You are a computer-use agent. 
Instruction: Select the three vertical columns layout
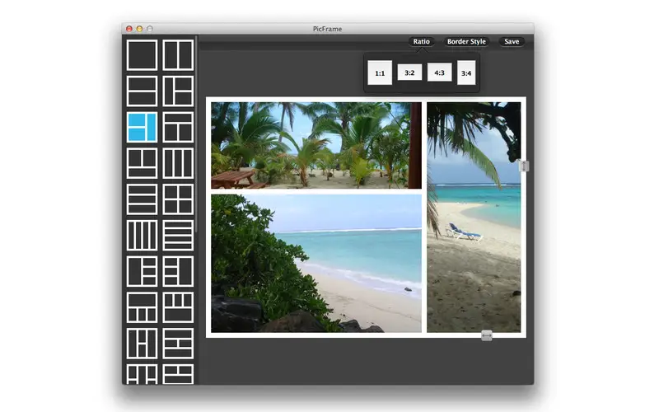[x=178, y=162]
